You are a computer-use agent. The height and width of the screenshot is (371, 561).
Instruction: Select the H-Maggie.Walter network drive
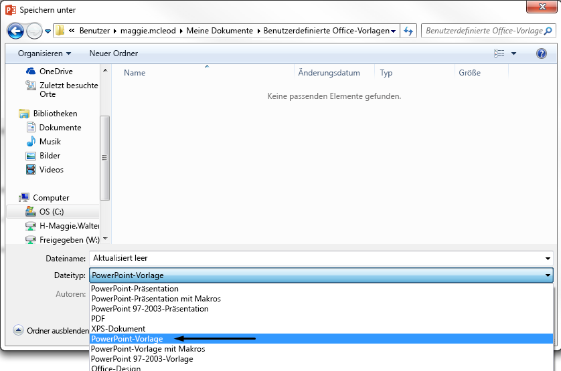tap(62, 225)
